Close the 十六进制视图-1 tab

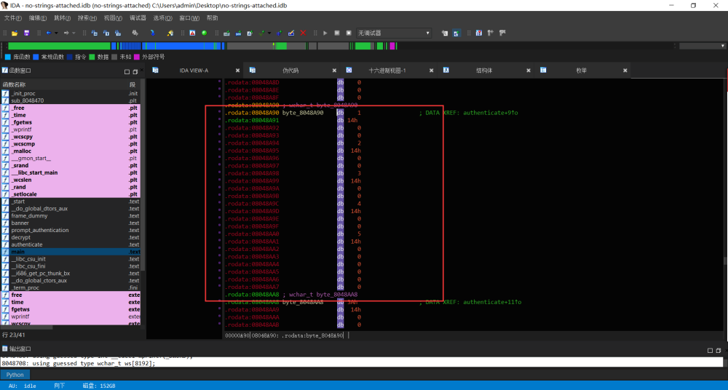click(431, 71)
